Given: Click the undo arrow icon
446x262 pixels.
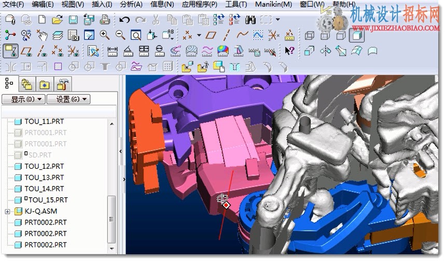Looking at the screenshot, I should click(x=124, y=20).
